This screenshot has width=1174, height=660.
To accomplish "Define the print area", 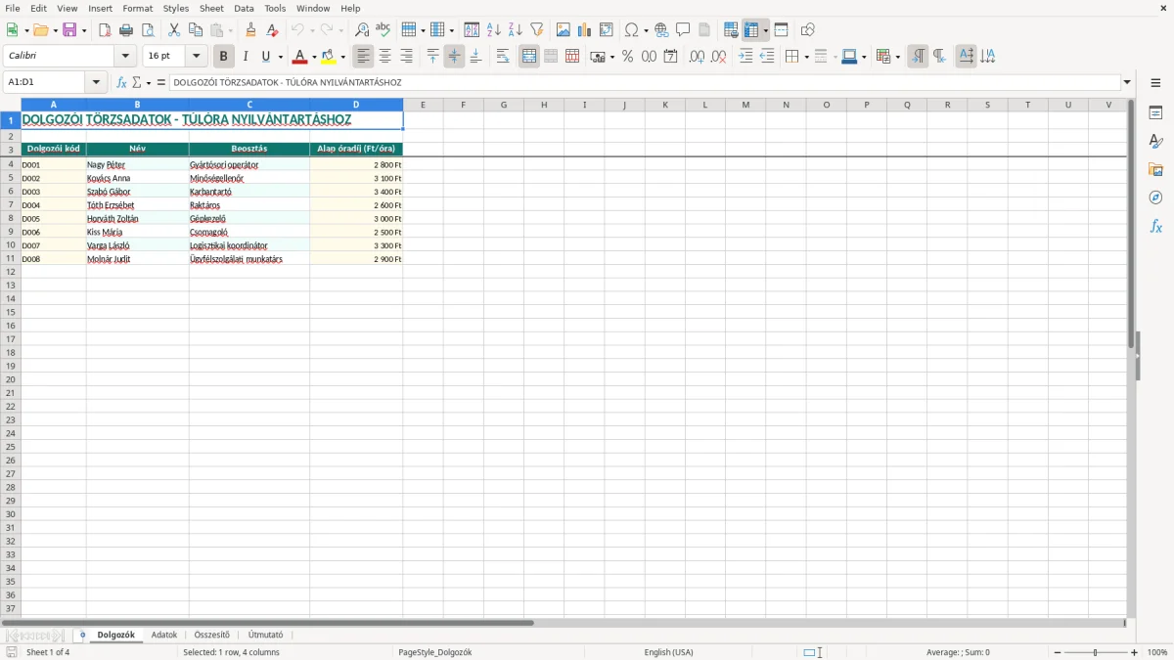I will pos(731,30).
